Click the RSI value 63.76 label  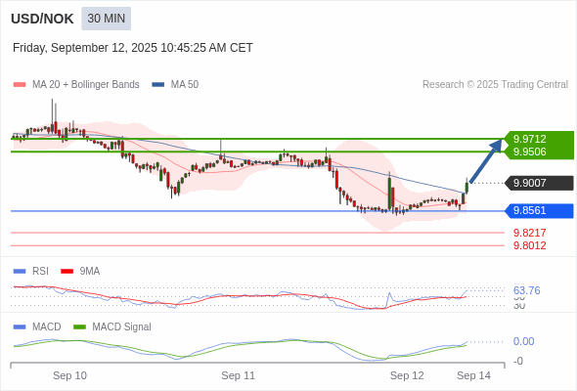pyautogui.click(x=526, y=290)
